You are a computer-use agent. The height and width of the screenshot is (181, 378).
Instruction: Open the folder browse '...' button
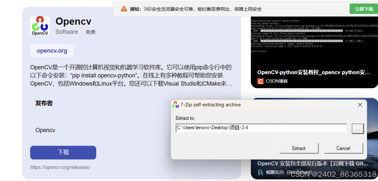[x=358, y=129]
